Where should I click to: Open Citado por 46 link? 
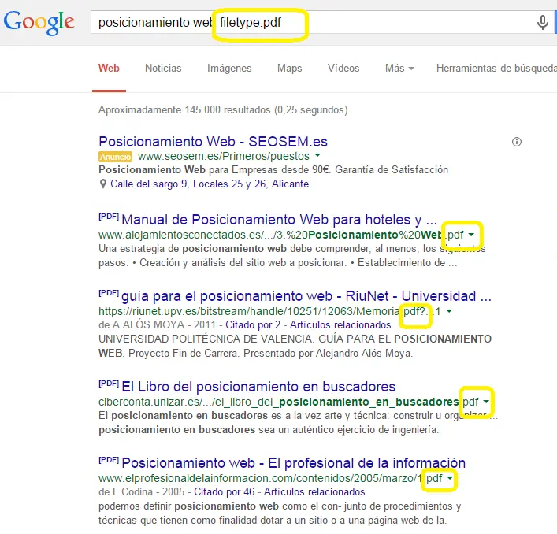point(225,491)
